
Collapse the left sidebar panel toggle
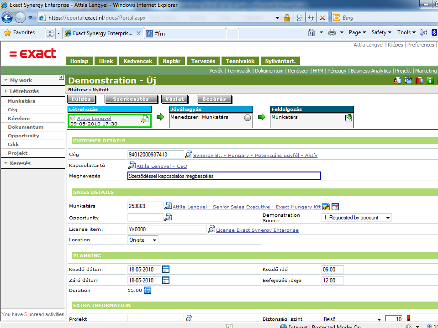(x=62, y=77)
